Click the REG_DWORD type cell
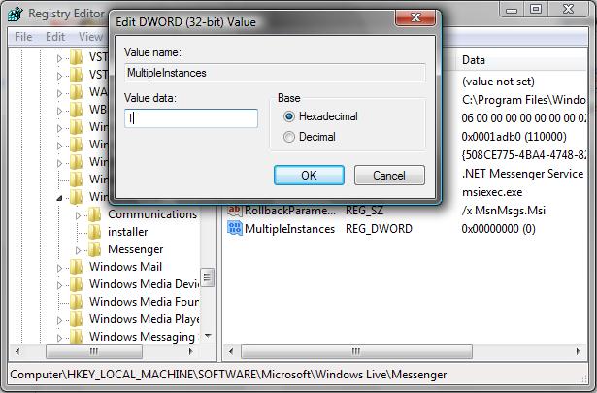597x393 pixels. coord(379,229)
